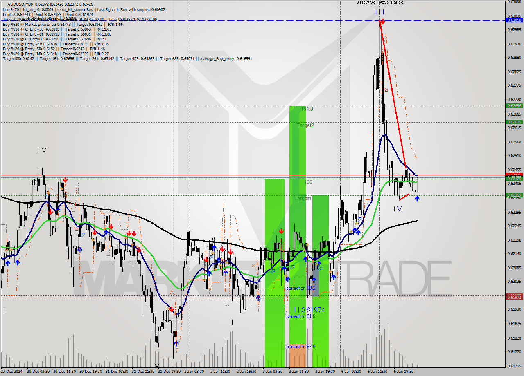
Task: Click the 0.62085 price axis label
Action: 514,268
